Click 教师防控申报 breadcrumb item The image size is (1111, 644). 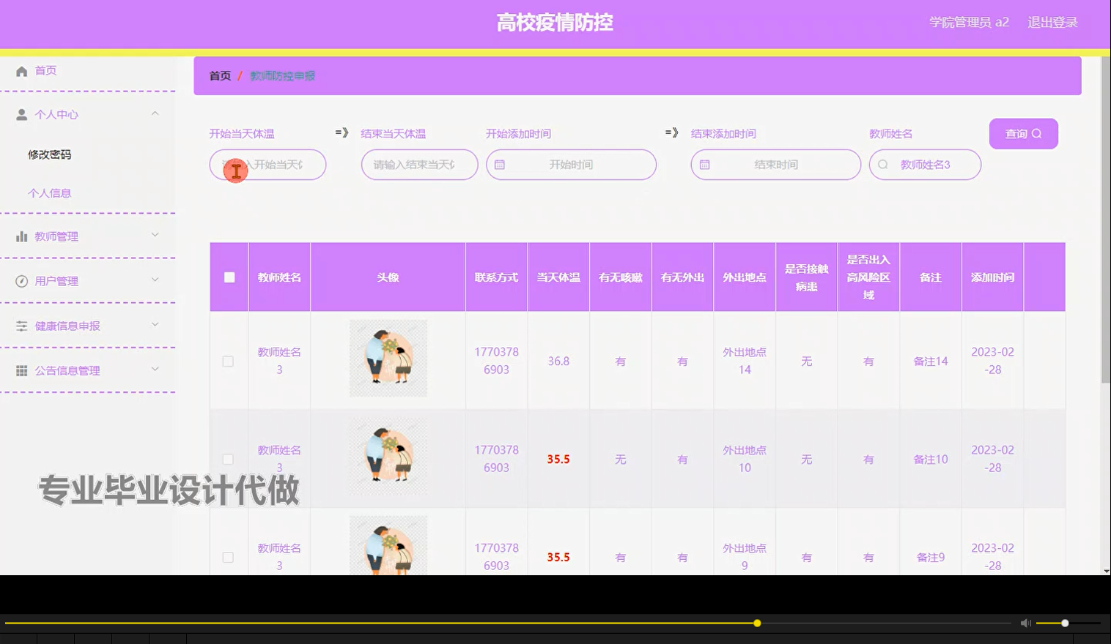pyautogui.click(x=283, y=76)
